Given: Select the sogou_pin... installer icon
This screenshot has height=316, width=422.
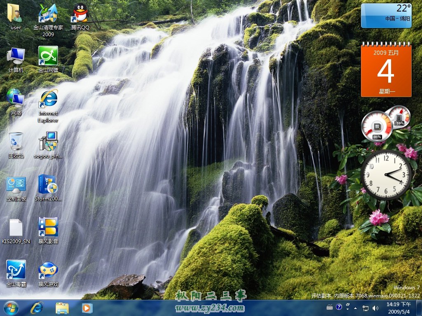Looking at the screenshot, I should tap(48, 145).
